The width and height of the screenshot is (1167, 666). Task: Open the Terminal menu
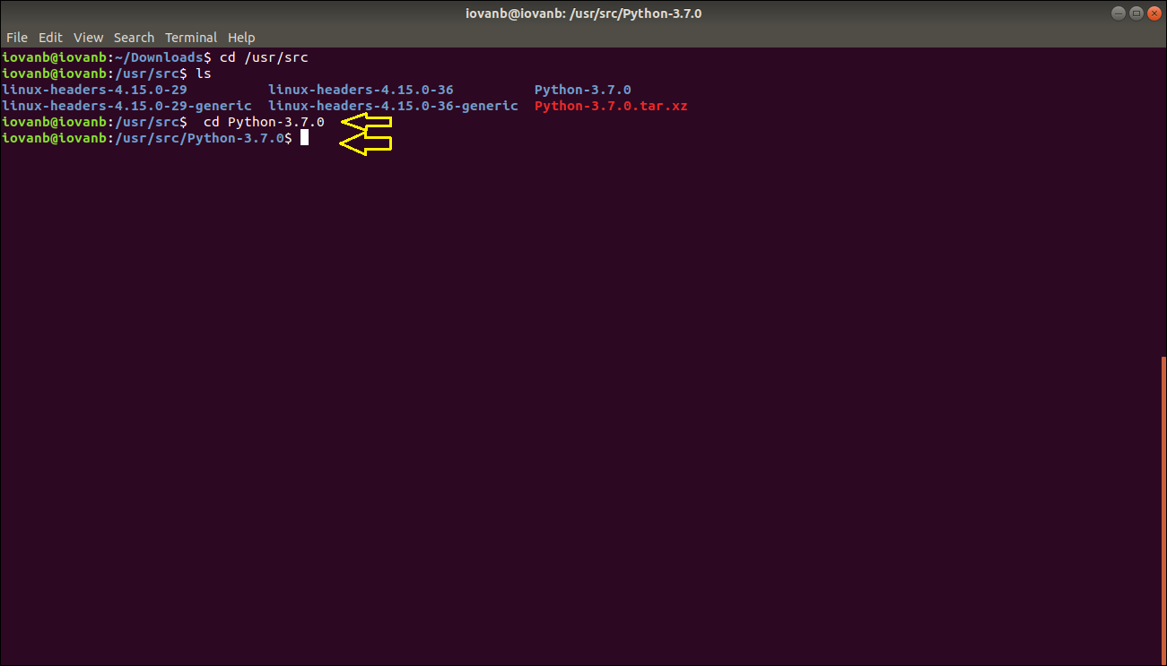191,37
